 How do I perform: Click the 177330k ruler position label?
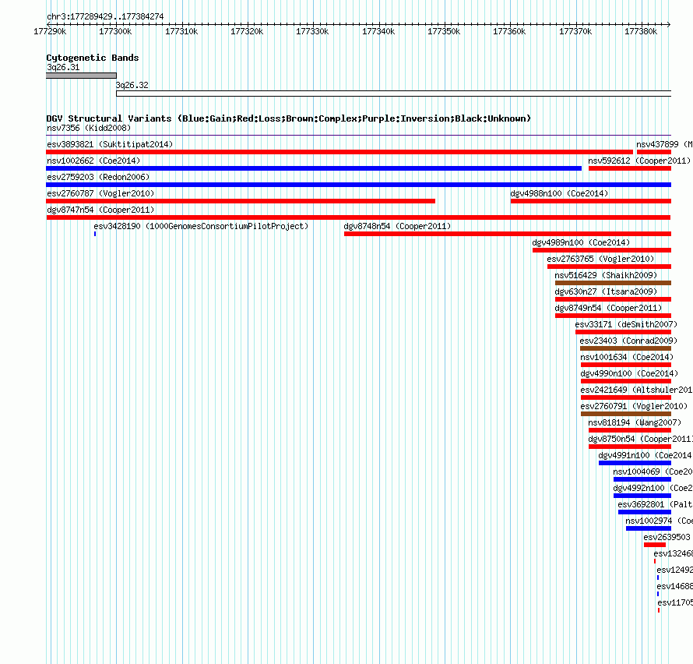(x=312, y=31)
